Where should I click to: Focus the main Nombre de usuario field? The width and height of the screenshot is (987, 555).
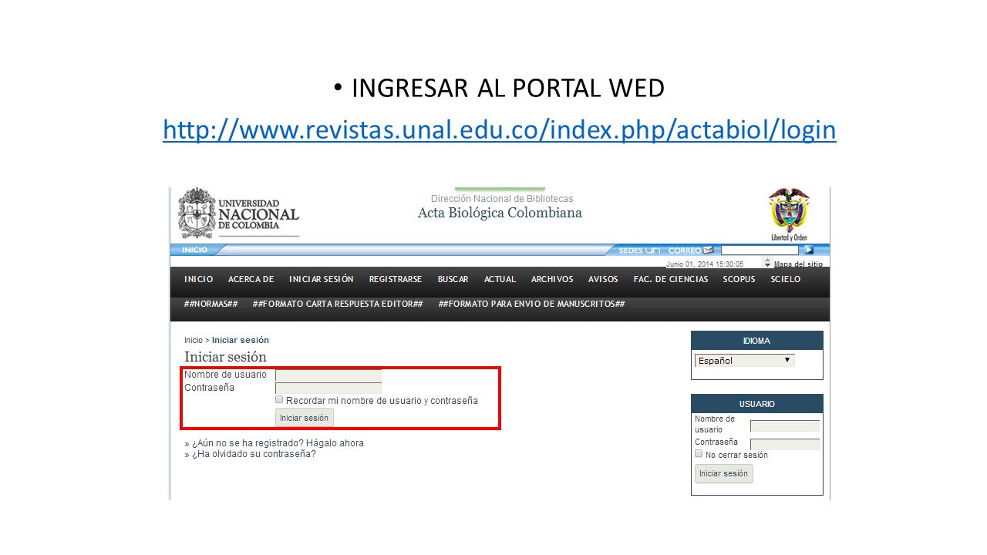(328, 375)
